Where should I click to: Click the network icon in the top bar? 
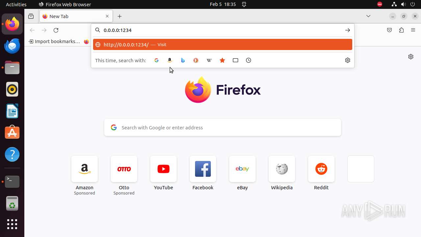click(x=394, y=4)
